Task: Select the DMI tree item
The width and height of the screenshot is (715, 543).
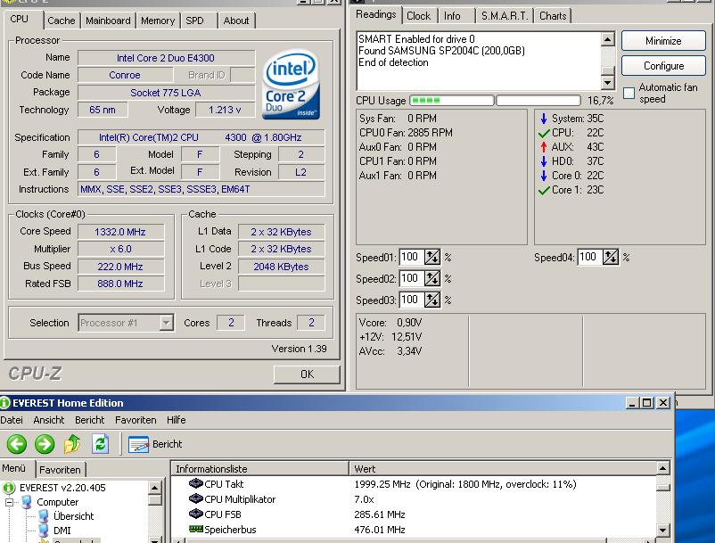Action: (62, 531)
